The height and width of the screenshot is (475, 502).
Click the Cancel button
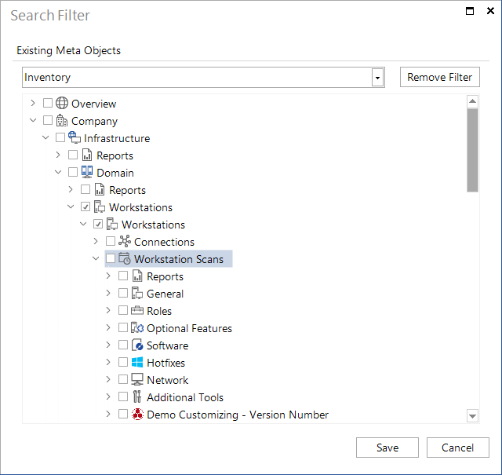click(457, 448)
